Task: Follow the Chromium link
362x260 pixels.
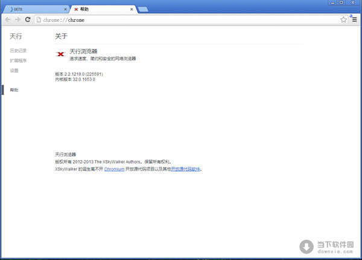Action: [114, 169]
